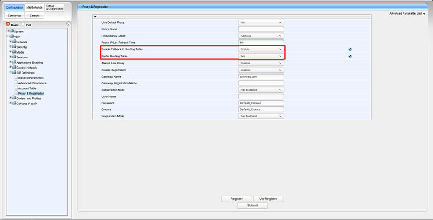The image size is (433, 220).
Task: Click the Services folder icon
Action: [14, 57]
